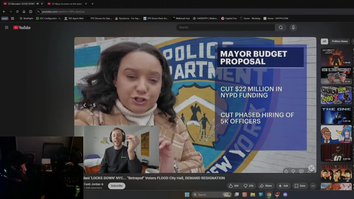Open the Share dialog for the video
Screen dimensions: 354x199
[x=266, y=186]
